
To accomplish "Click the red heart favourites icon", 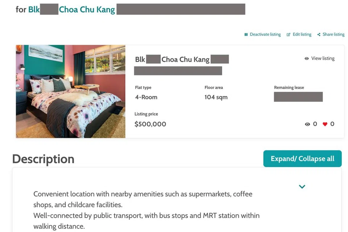I will pos(325,124).
